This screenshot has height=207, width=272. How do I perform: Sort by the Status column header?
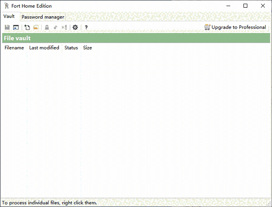[x=71, y=48]
